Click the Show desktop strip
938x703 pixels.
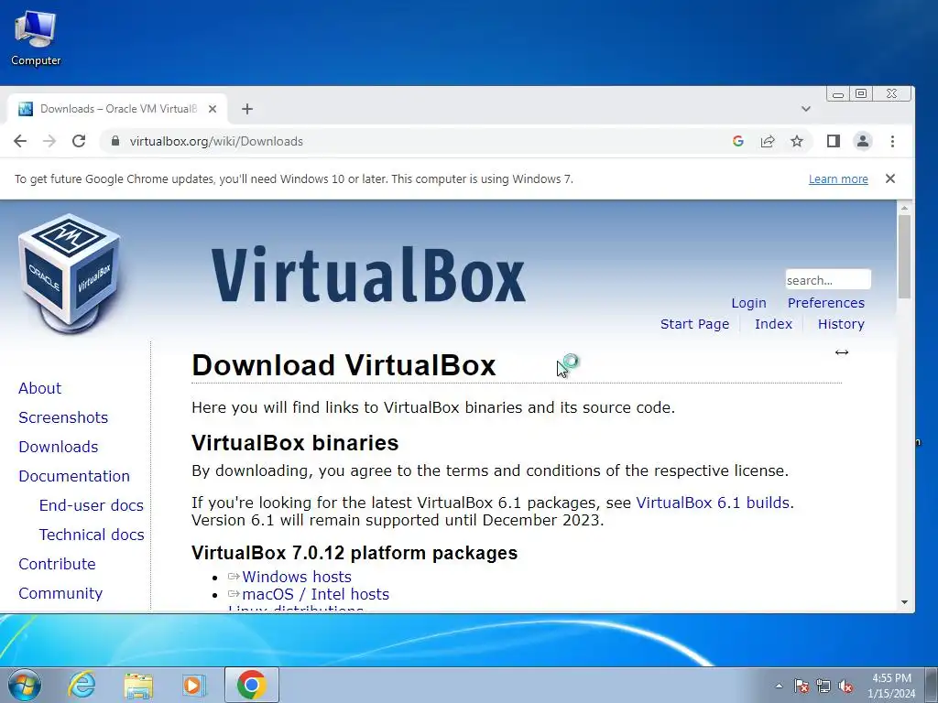(932, 685)
